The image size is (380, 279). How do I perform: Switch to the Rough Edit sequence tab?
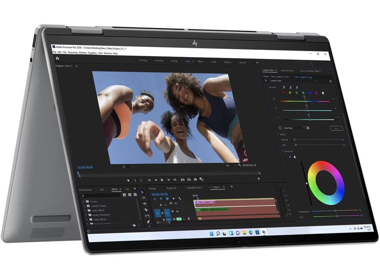point(171,188)
